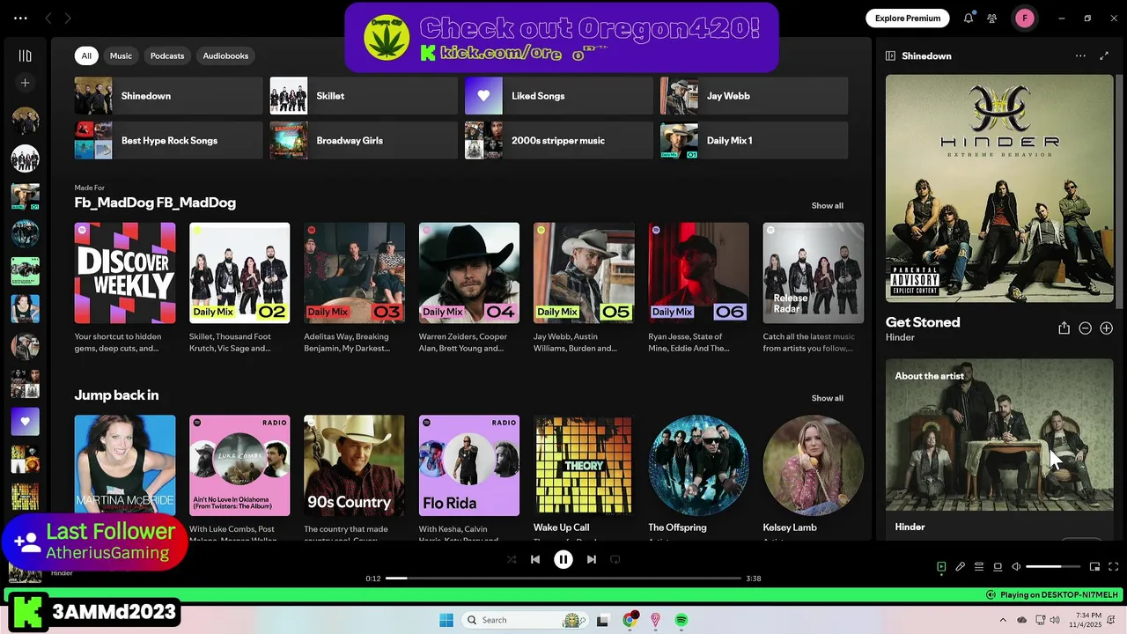
Task: Adjust the player volume slider
Action: tap(1053, 567)
